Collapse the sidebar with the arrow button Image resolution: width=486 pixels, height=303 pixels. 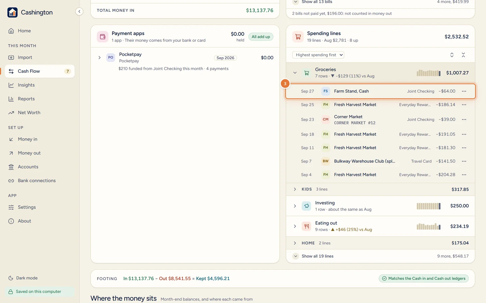(79, 11)
